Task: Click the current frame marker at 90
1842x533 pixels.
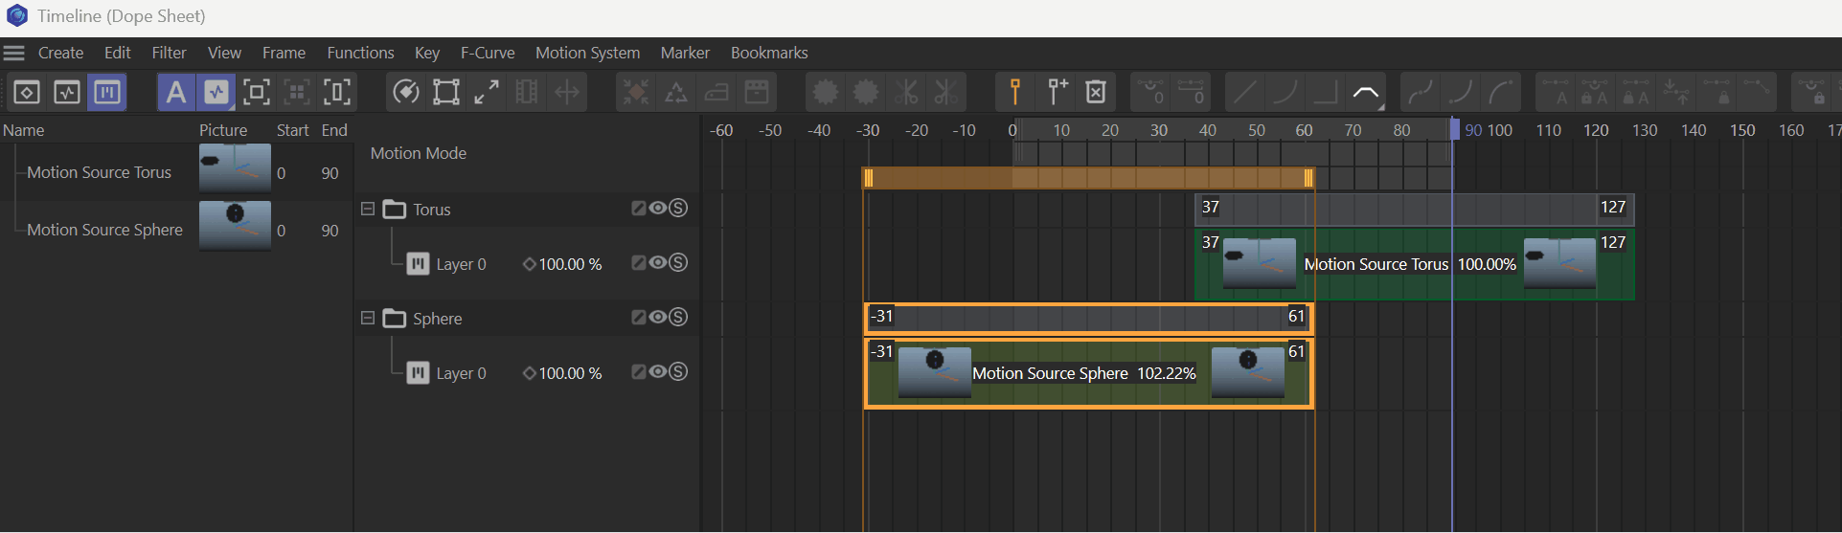Action: pos(1454,130)
